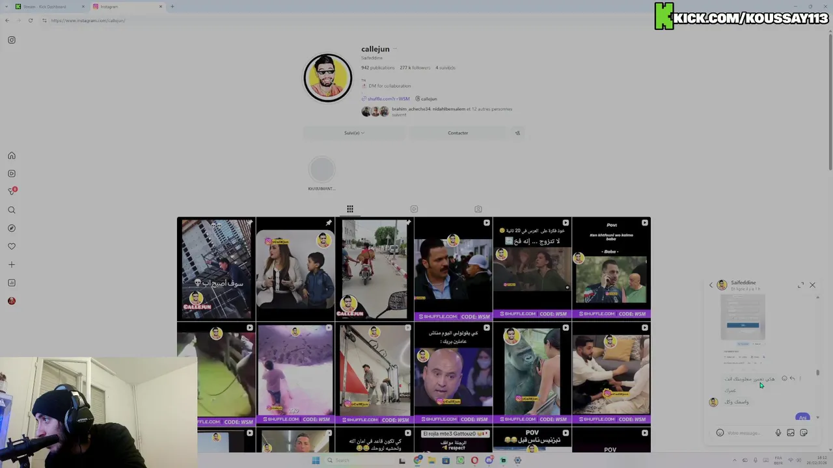Viewport: 833px width, 468px height.
Task: Open Settings gear in the taskbar
Action: 517,460
